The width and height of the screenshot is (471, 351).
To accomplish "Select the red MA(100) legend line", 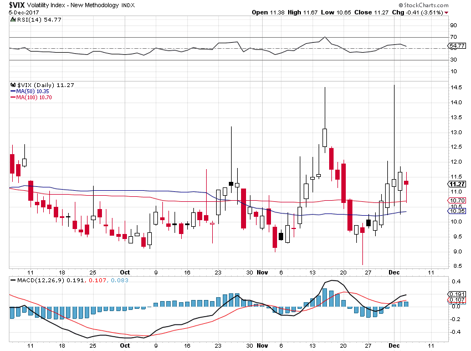I will [13, 98].
